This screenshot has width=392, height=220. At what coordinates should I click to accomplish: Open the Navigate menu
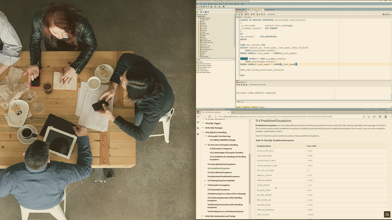pyautogui.click(x=211, y=4)
